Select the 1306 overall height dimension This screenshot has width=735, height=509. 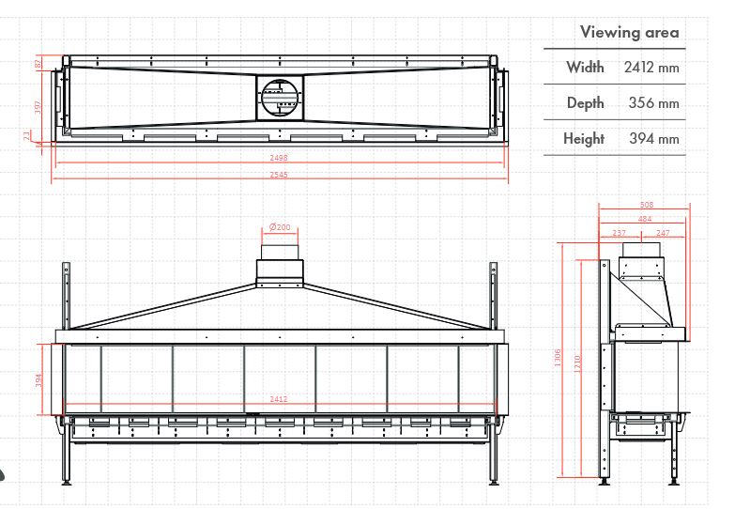pos(559,357)
